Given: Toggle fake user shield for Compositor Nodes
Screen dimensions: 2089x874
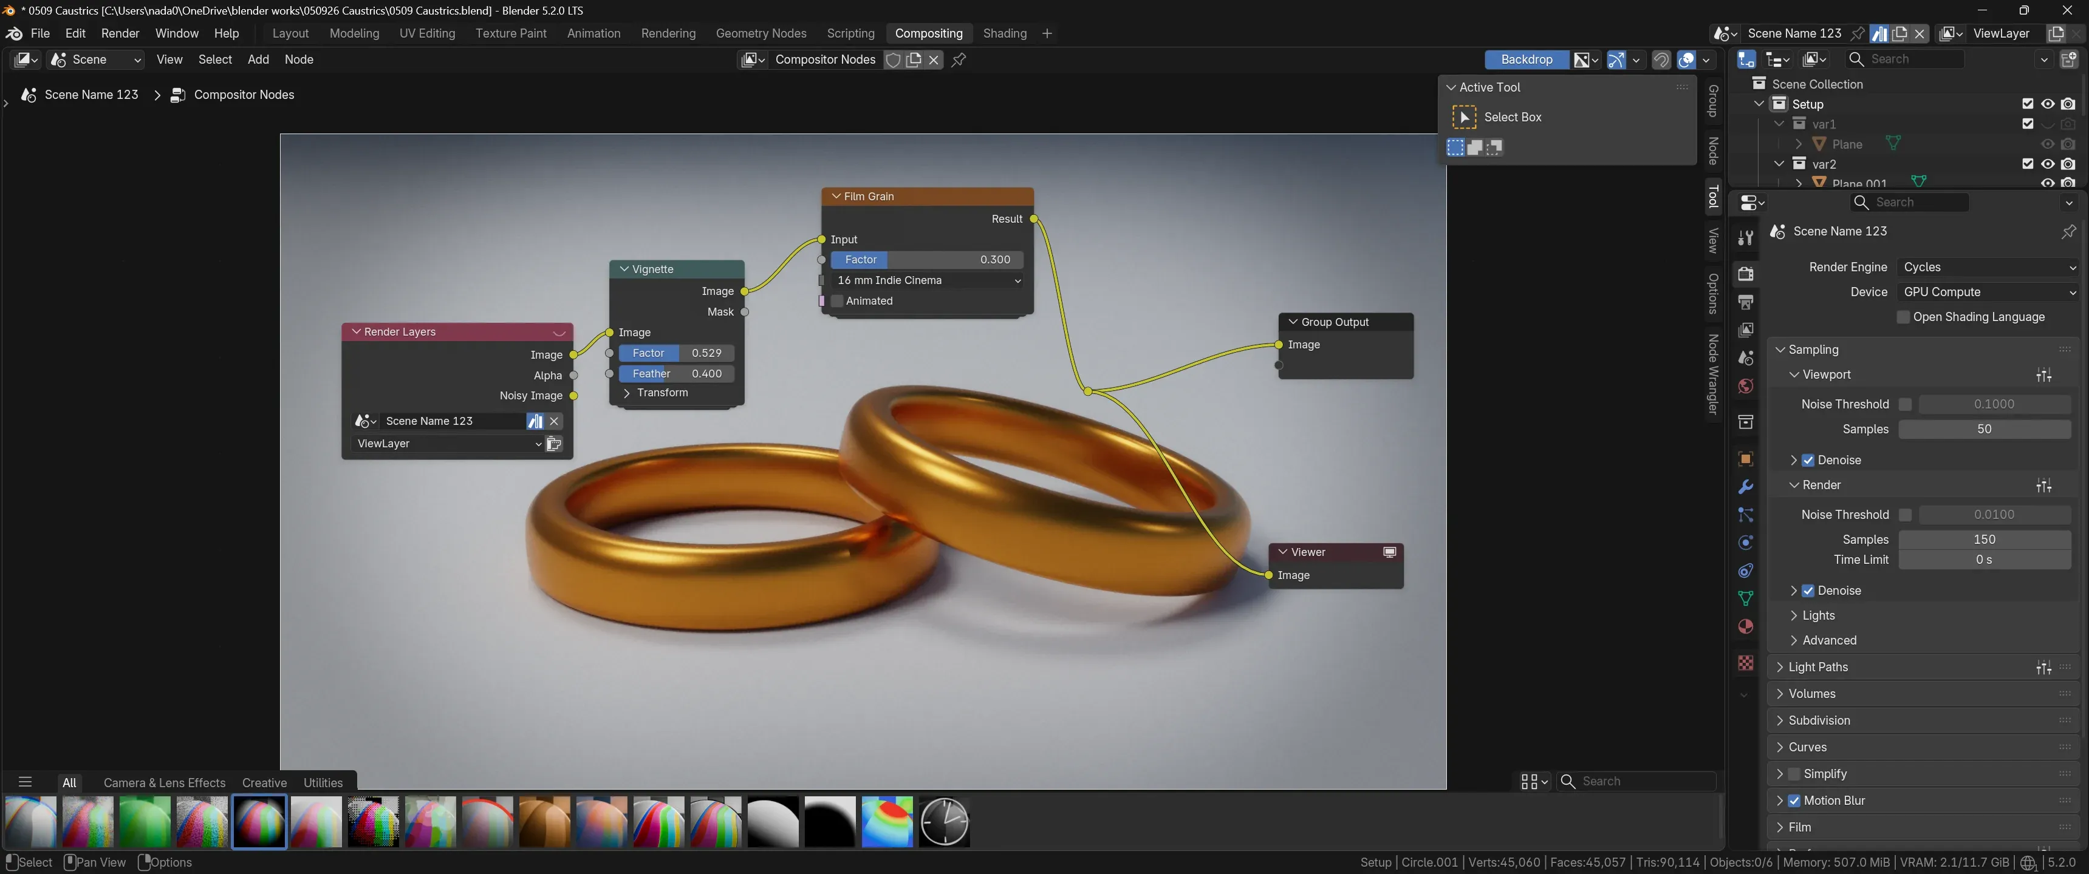Looking at the screenshot, I should [893, 59].
